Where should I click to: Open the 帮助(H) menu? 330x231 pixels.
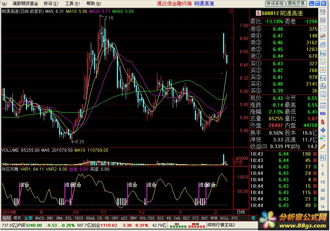click(94, 4)
